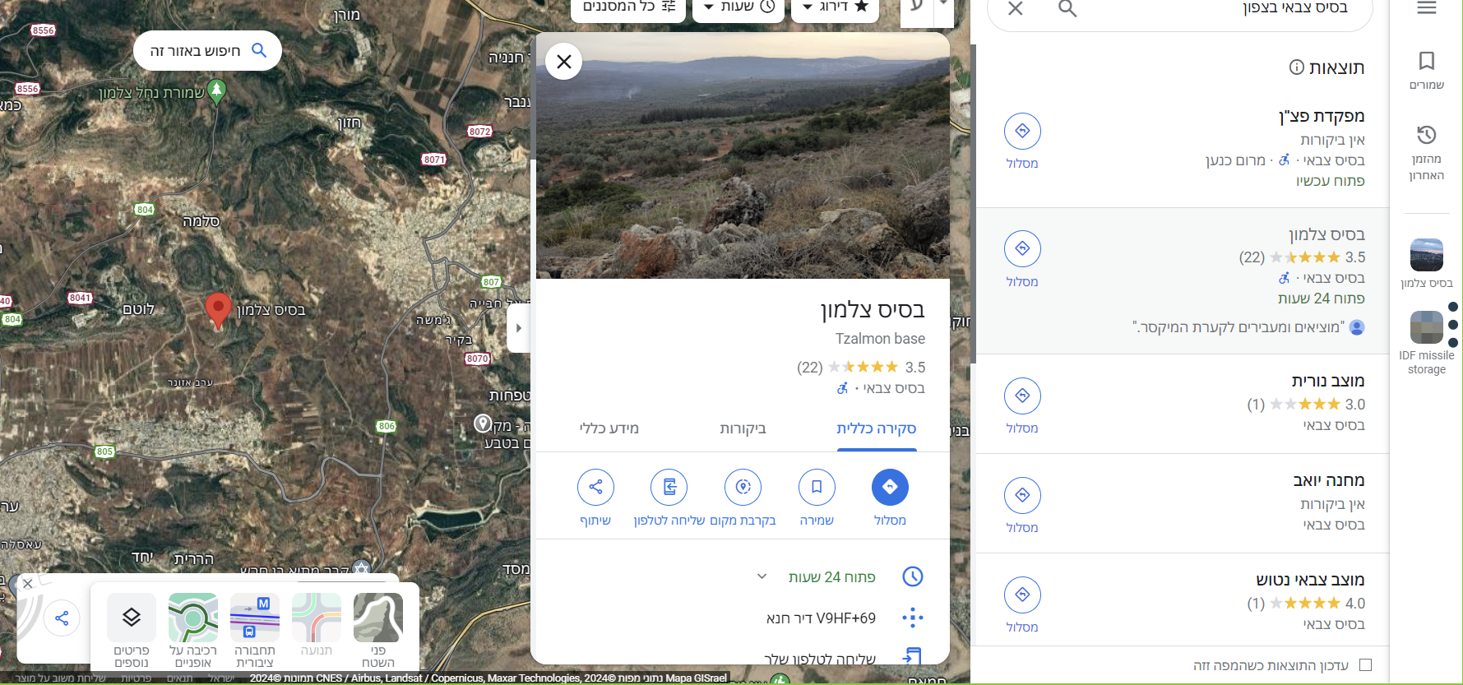Clear the search box with the X icon
This screenshot has width=1463, height=685.
[x=1016, y=8]
